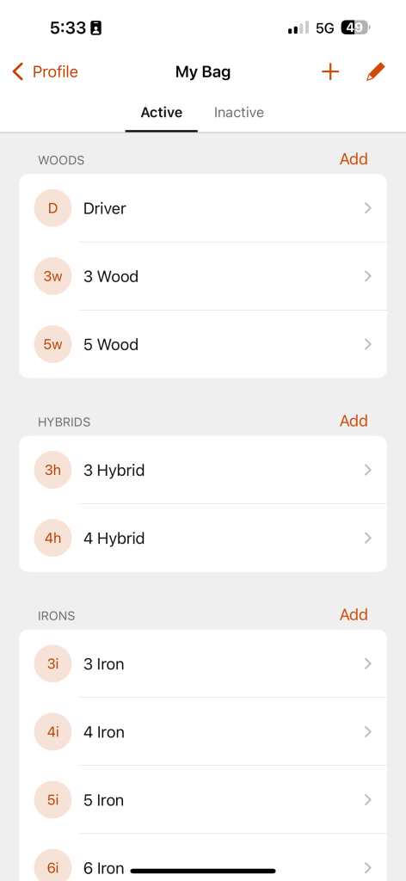Expand the 5 Iron row chevron

tap(368, 800)
